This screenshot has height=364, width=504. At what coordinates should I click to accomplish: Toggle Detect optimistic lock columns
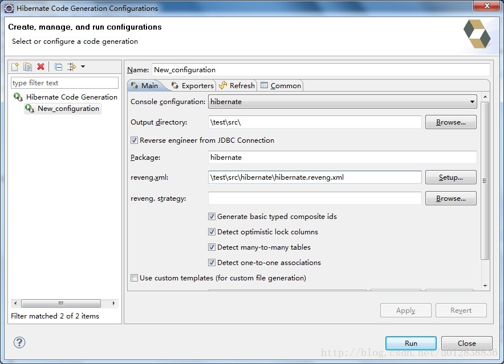(212, 232)
